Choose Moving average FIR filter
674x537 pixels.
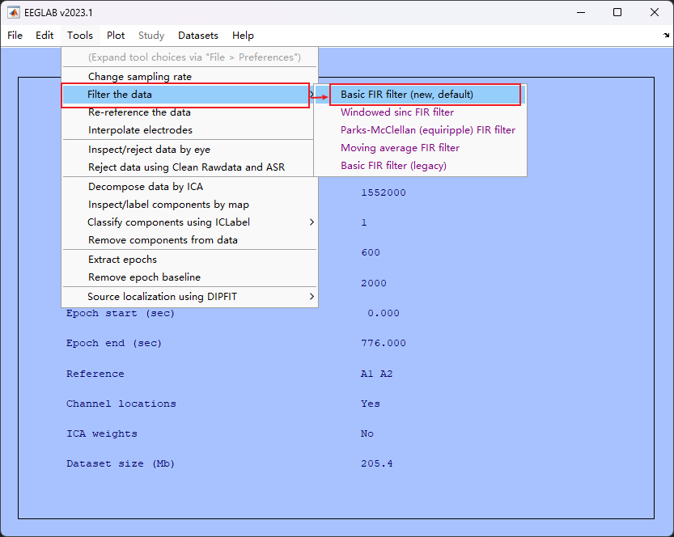pos(420,148)
